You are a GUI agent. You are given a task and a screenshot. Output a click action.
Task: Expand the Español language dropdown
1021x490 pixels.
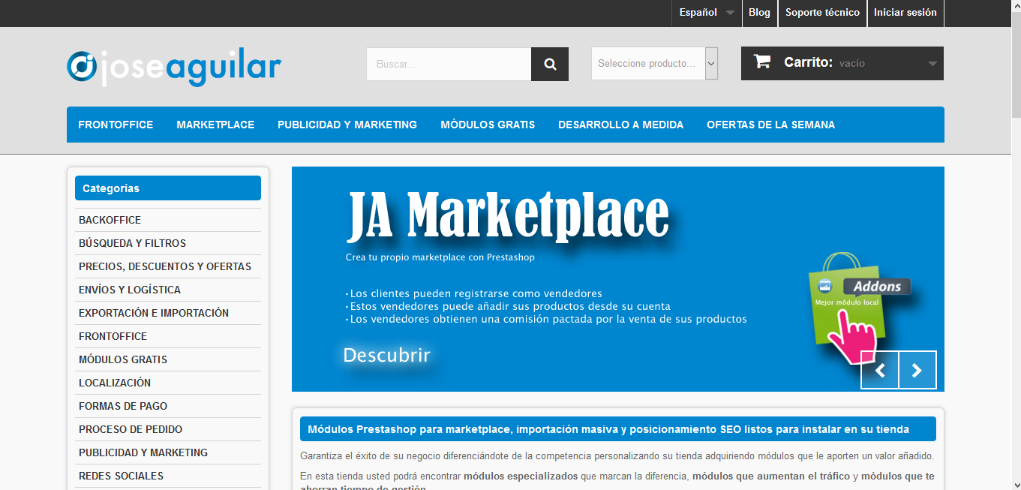707,13
